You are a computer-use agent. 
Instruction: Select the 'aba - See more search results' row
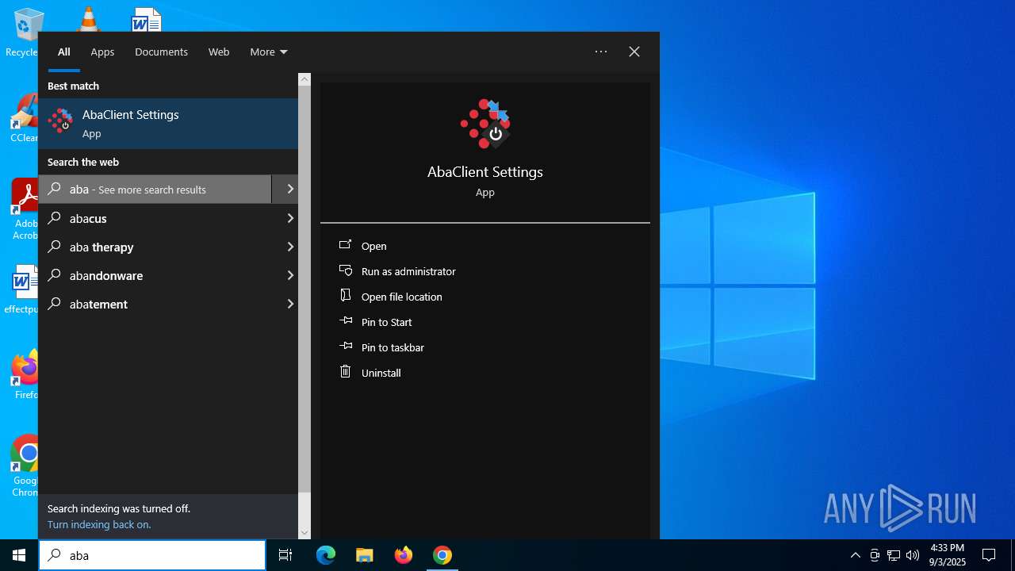click(155, 189)
